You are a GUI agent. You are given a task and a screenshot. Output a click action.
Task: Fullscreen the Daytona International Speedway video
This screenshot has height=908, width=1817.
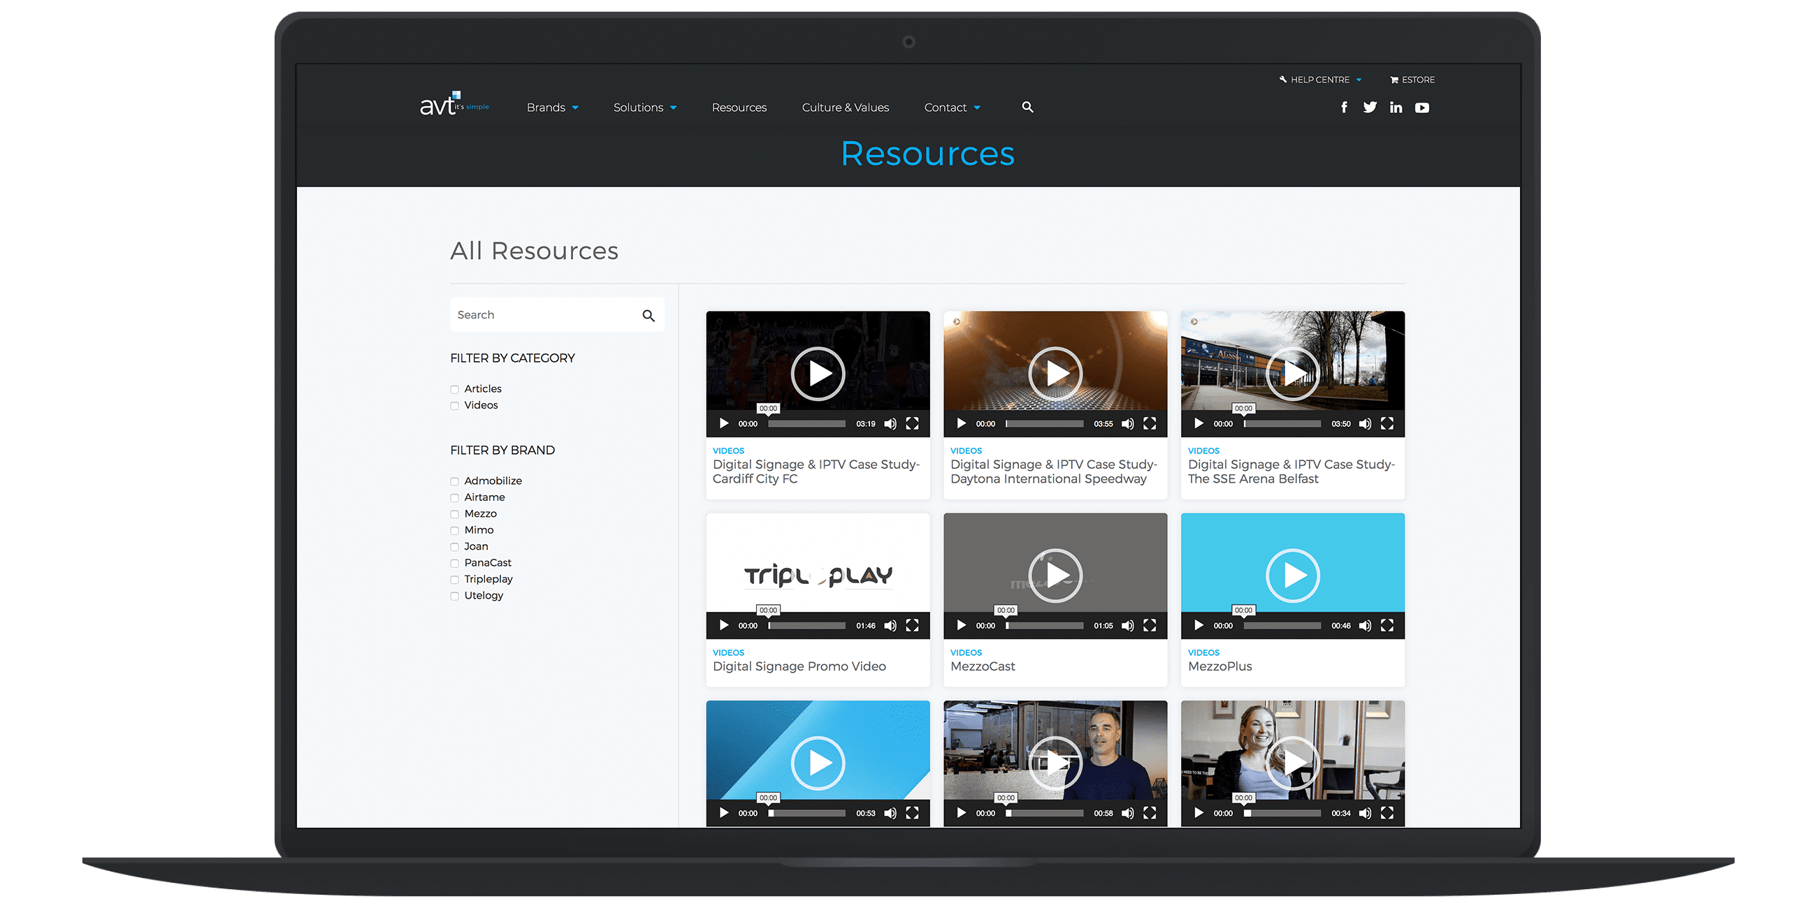point(1150,424)
